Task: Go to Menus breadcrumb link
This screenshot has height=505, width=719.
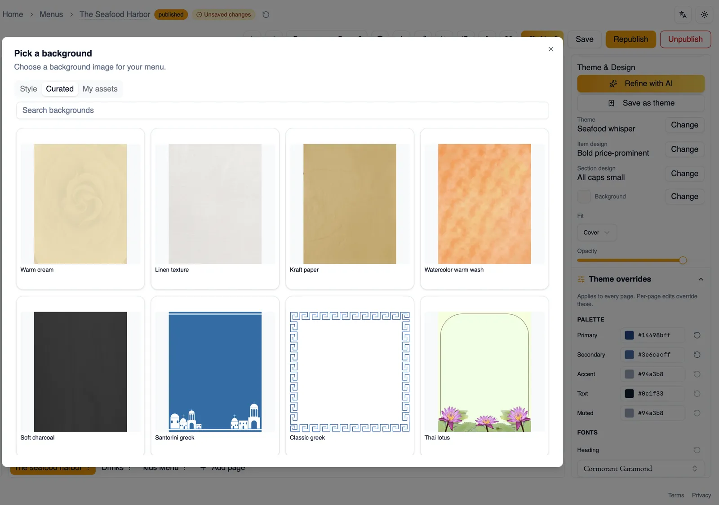Action: coord(51,14)
